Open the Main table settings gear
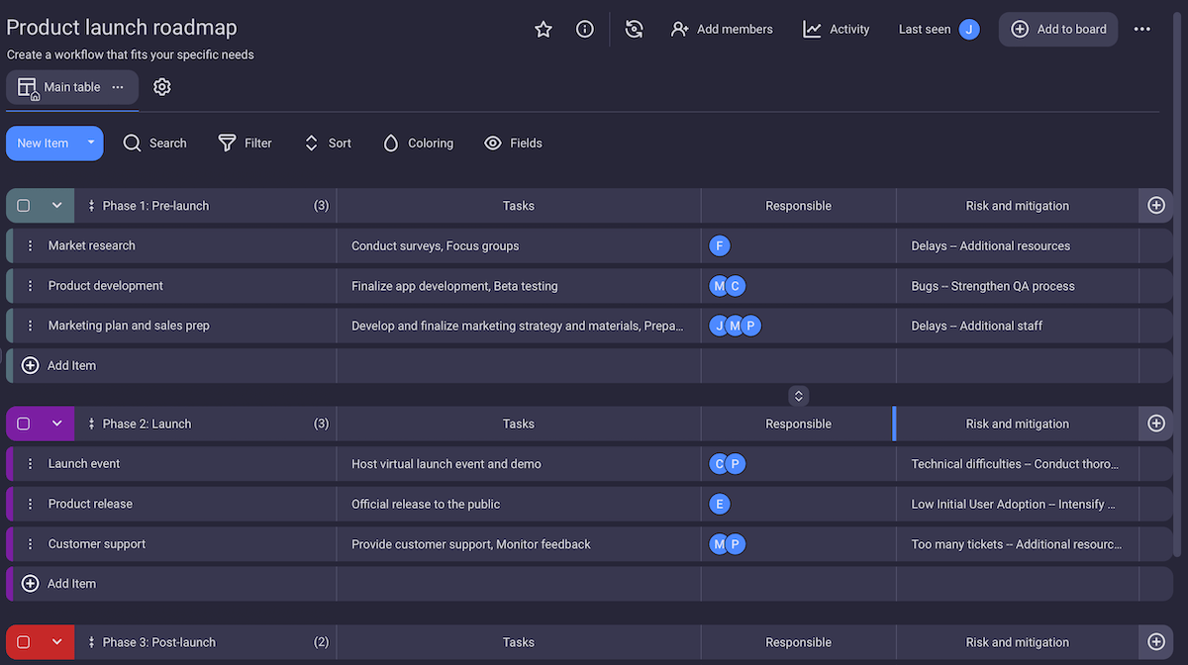This screenshot has width=1188, height=665. [161, 86]
